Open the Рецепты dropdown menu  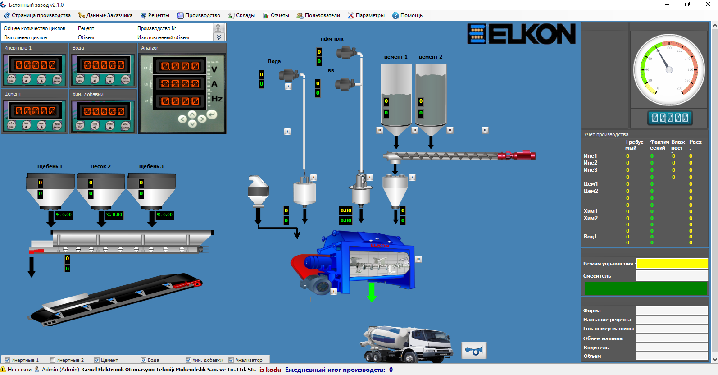tap(155, 15)
